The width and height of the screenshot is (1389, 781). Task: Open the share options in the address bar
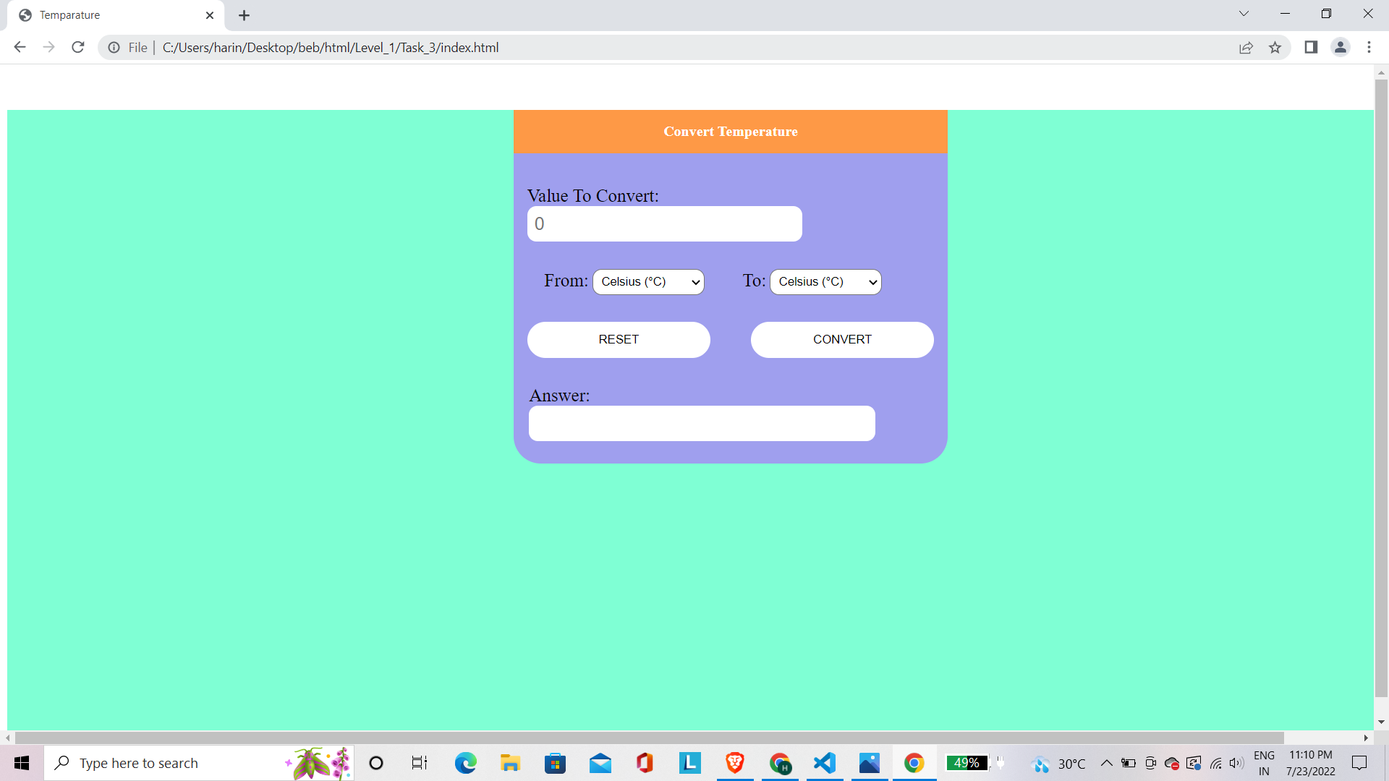[x=1246, y=48]
